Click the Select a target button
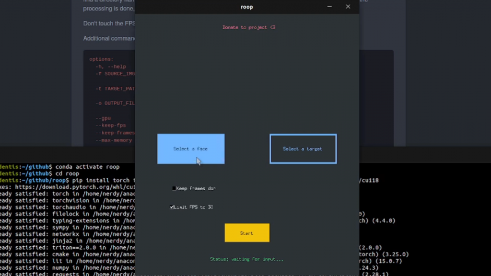 [303, 149]
